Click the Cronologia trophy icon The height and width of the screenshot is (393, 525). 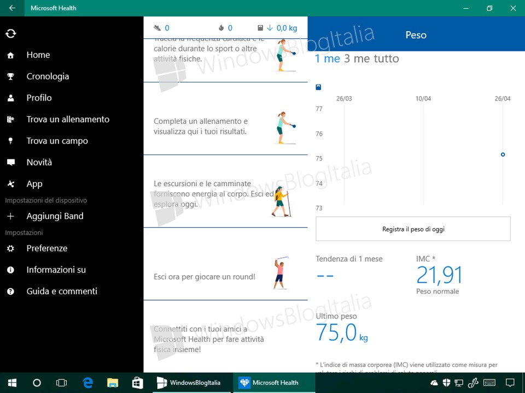coord(11,76)
